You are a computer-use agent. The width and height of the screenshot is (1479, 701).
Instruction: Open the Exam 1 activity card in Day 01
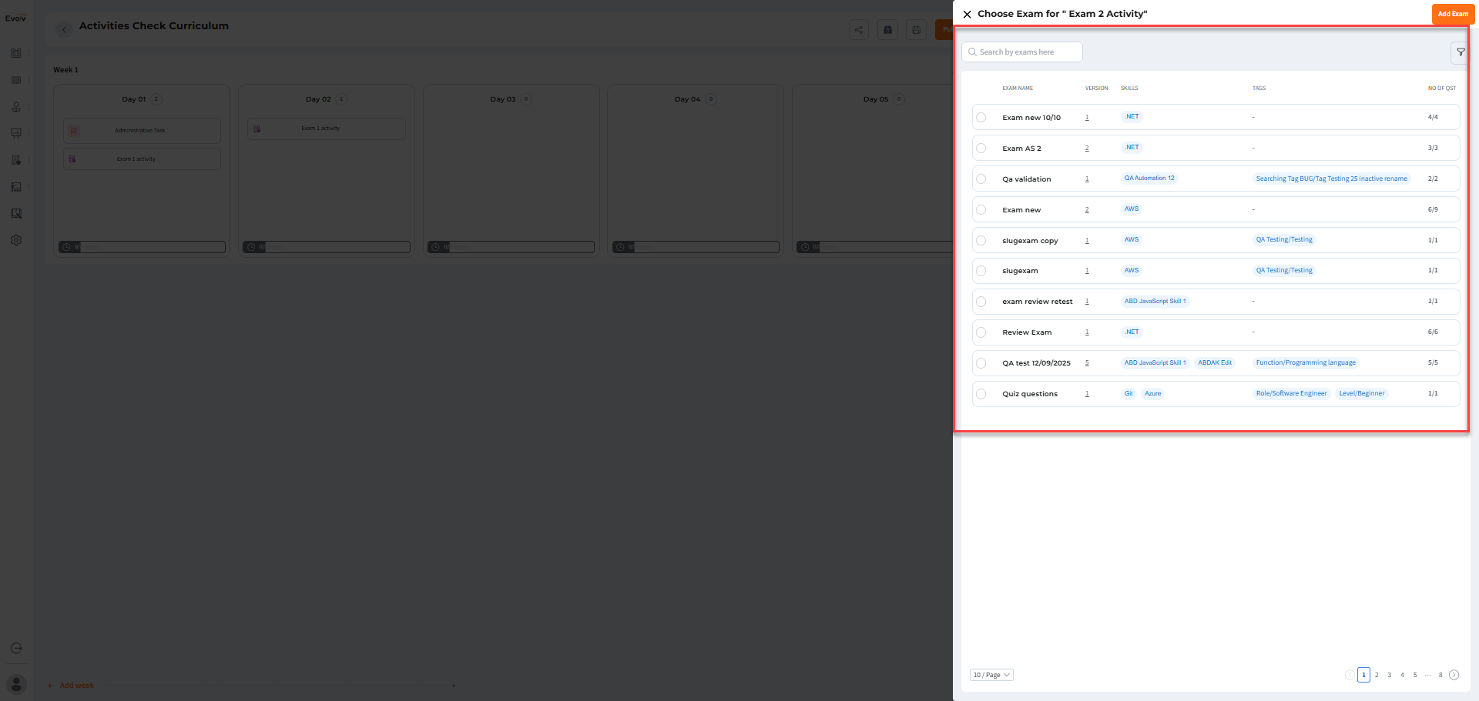pyautogui.click(x=142, y=159)
